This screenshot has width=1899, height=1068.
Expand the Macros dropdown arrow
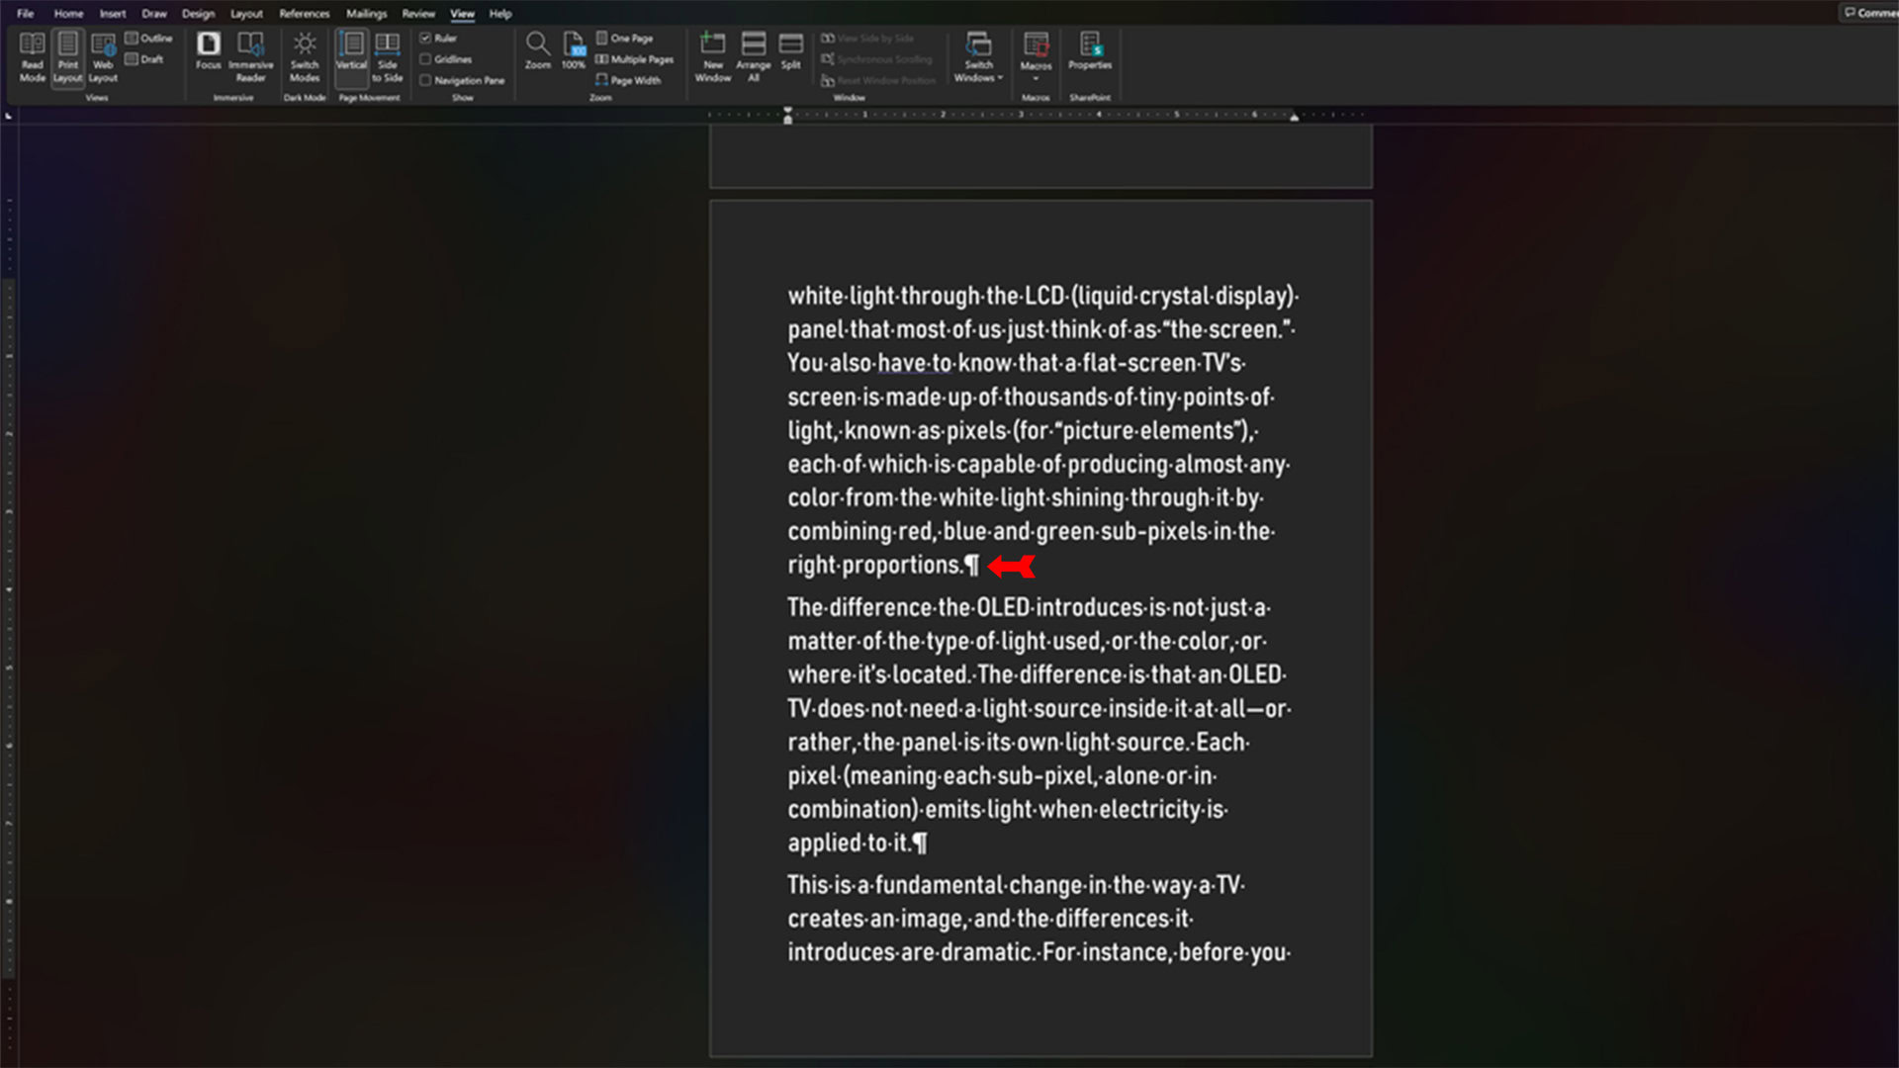1036,78
